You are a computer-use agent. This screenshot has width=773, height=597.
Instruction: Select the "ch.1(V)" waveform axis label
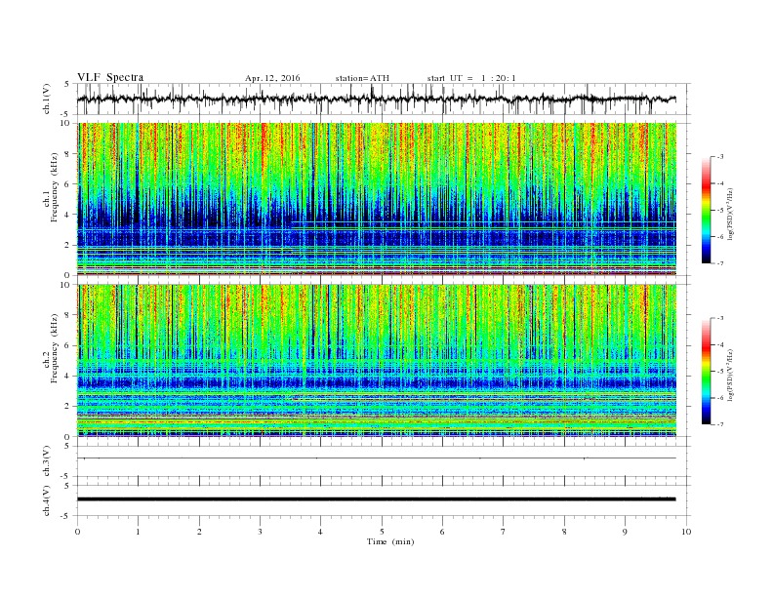coord(47,99)
